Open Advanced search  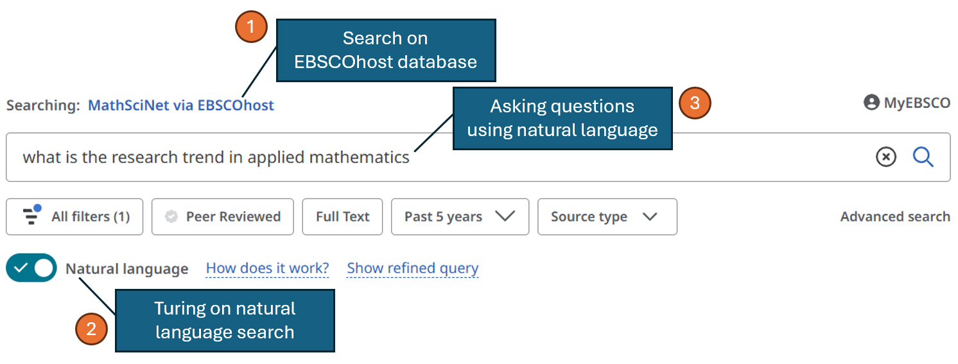tap(895, 217)
